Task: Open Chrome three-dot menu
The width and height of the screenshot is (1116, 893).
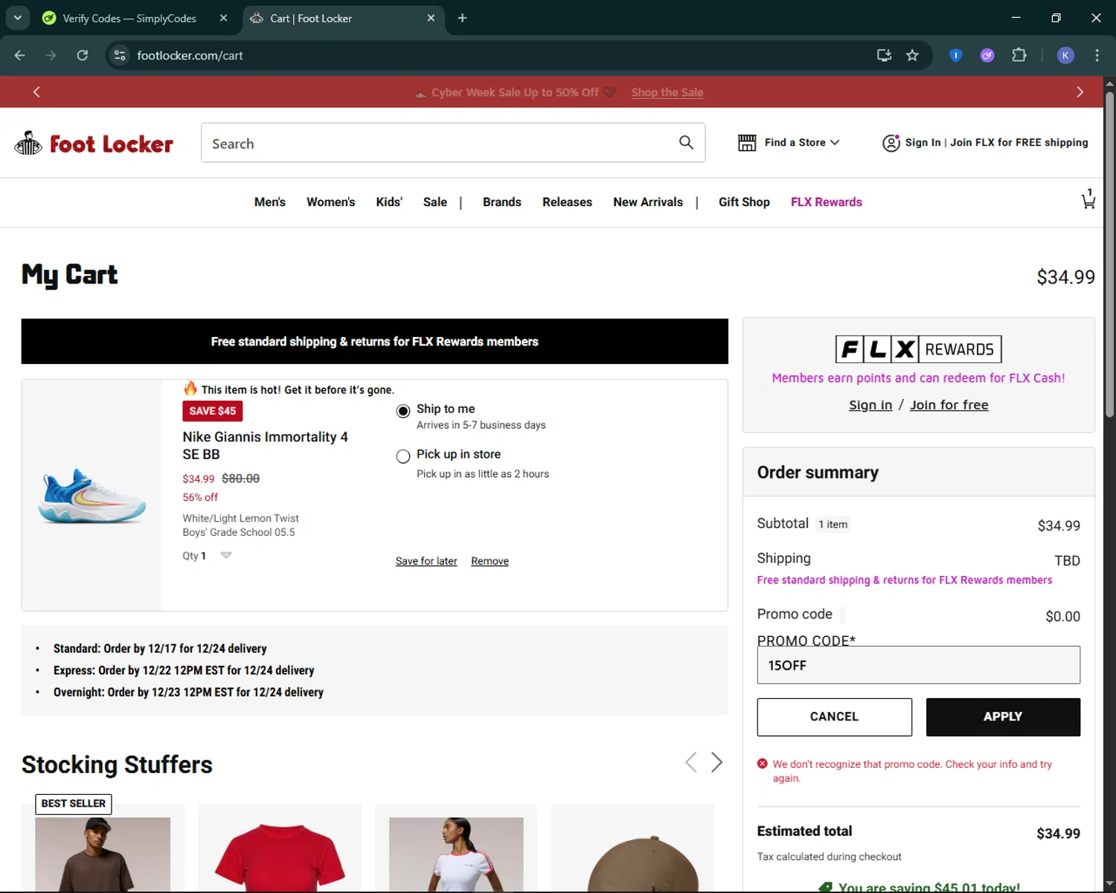Action: pyautogui.click(x=1097, y=55)
